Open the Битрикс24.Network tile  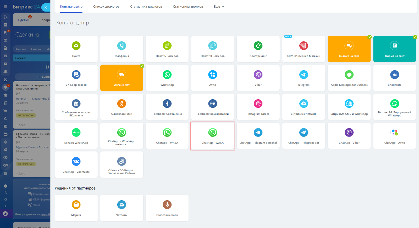(x=304, y=107)
